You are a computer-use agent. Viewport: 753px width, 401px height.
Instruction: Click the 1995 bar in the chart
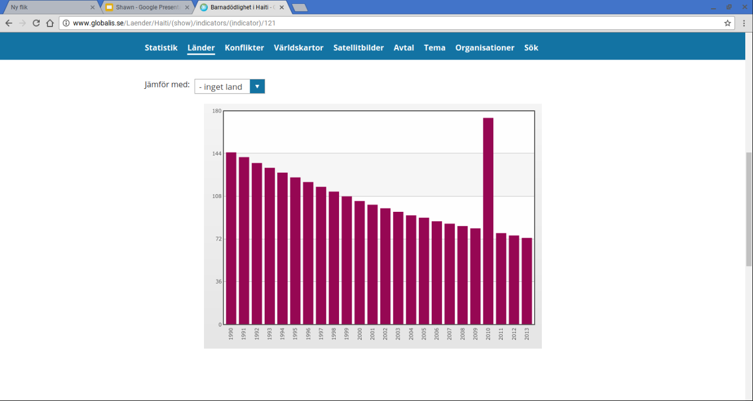point(295,251)
